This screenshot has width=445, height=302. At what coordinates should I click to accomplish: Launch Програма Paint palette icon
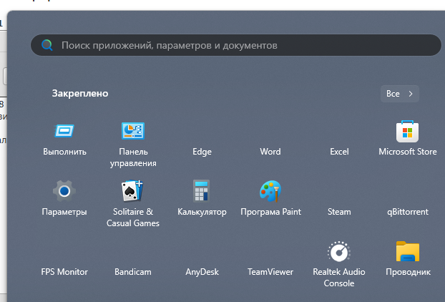(x=270, y=191)
